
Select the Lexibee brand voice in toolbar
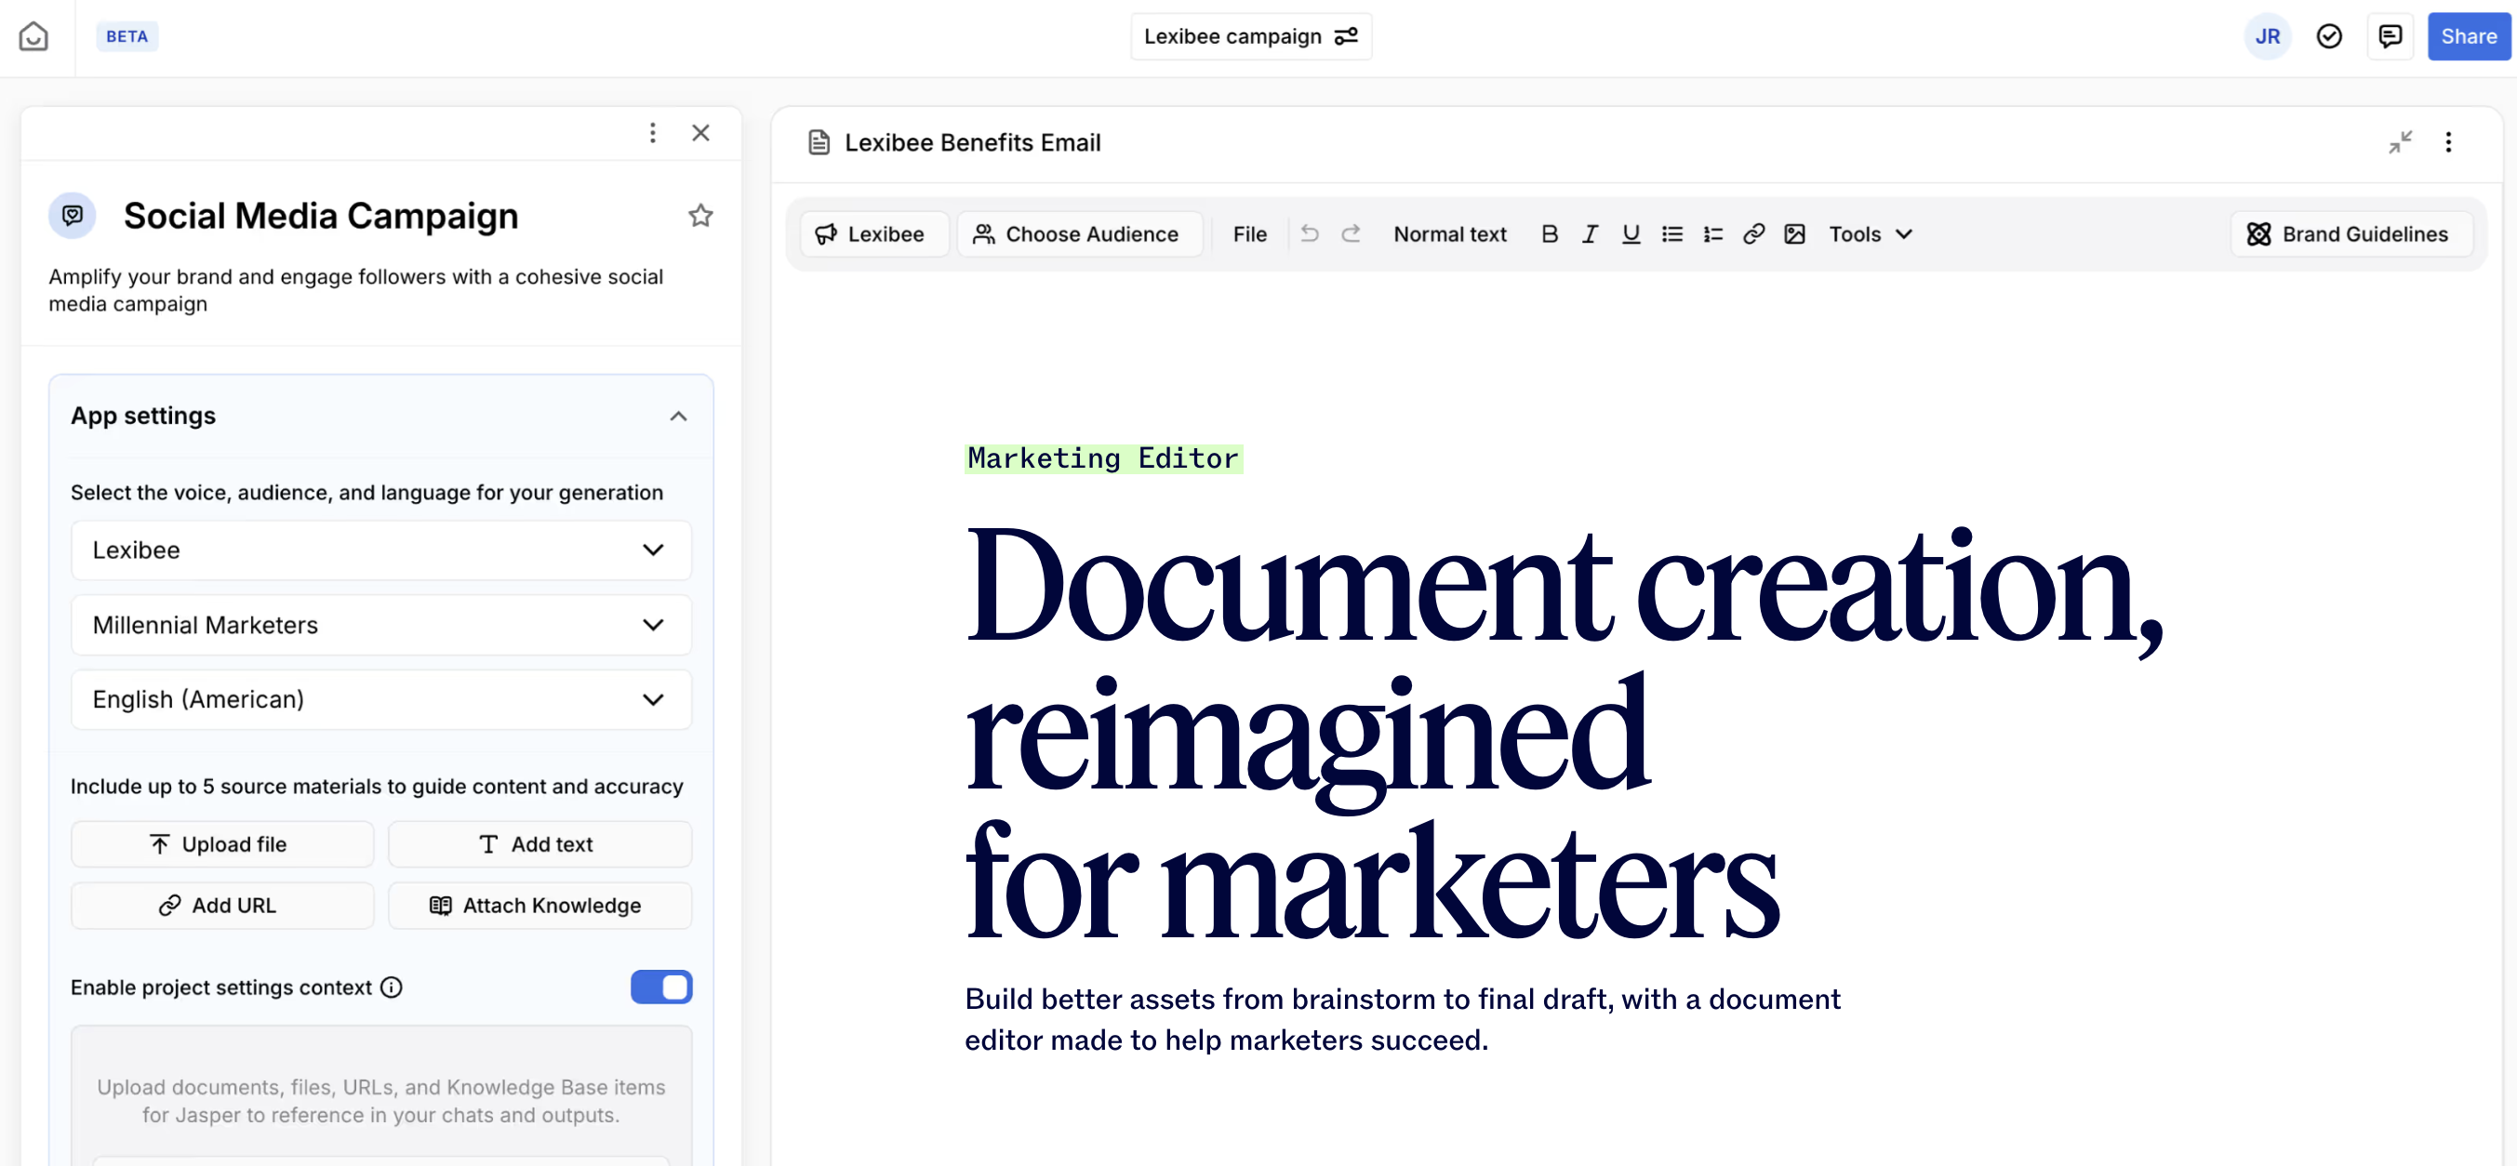pos(873,234)
